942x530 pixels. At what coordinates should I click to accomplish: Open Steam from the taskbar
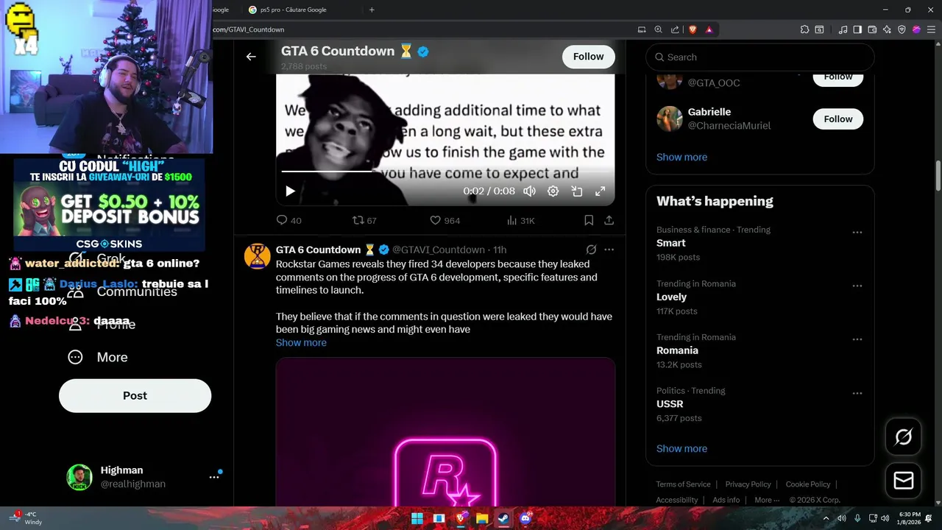pos(504,518)
